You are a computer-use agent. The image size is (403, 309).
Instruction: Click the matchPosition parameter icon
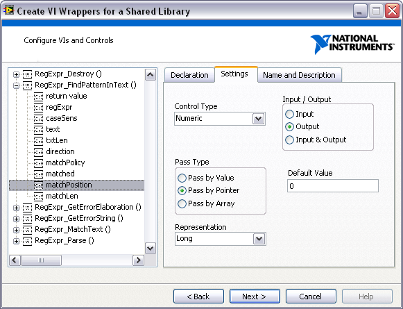pyautogui.click(x=39, y=185)
